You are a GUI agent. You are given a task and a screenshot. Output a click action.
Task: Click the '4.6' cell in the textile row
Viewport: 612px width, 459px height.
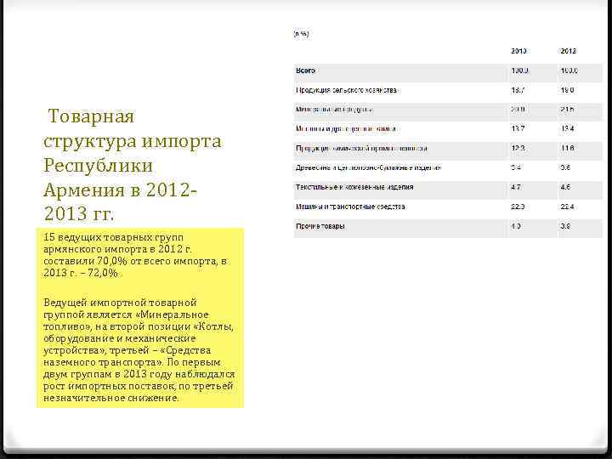click(x=565, y=187)
